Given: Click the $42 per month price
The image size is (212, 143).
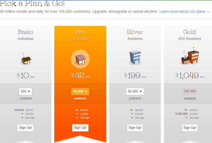Looking at the screenshot, I should coord(80,75).
